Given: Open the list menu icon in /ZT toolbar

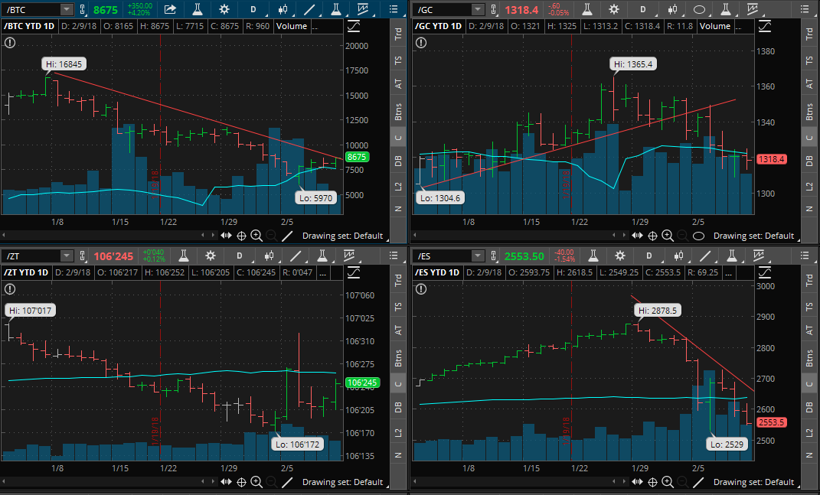Looking at the screenshot, I should (x=394, y=256).
